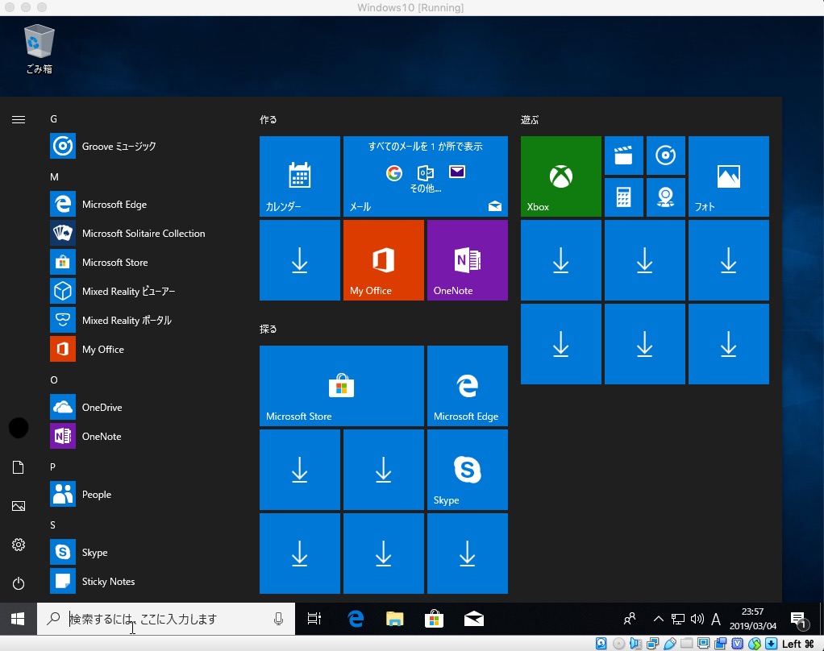This screenshot has width=824, height=651.
Task: Open the Skype tile
Action: point(467,470)
